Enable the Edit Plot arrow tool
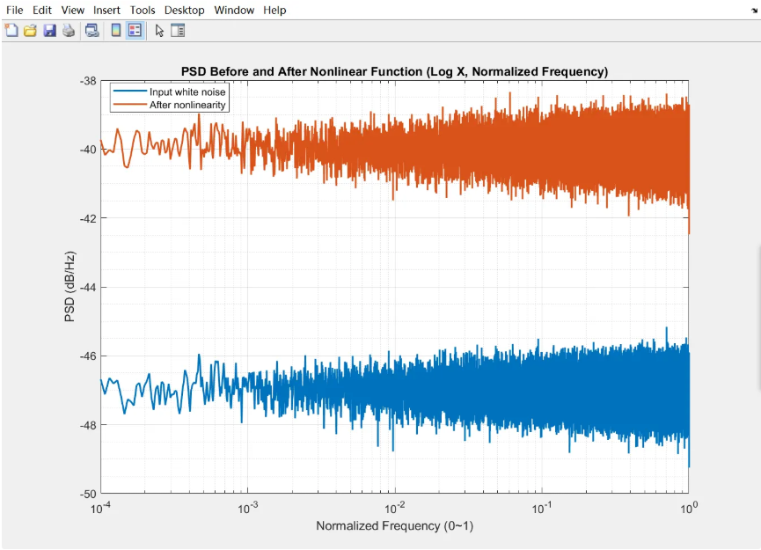This screenshot has height=550, width=761. click(x=159, y=31)
